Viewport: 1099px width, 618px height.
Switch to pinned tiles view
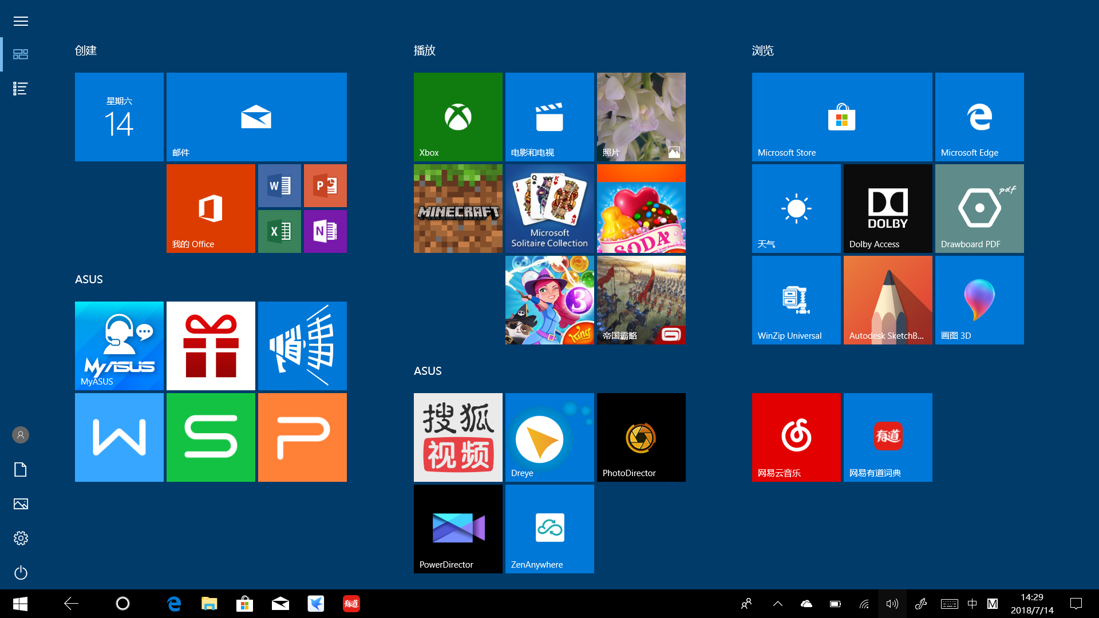[21, 54]
